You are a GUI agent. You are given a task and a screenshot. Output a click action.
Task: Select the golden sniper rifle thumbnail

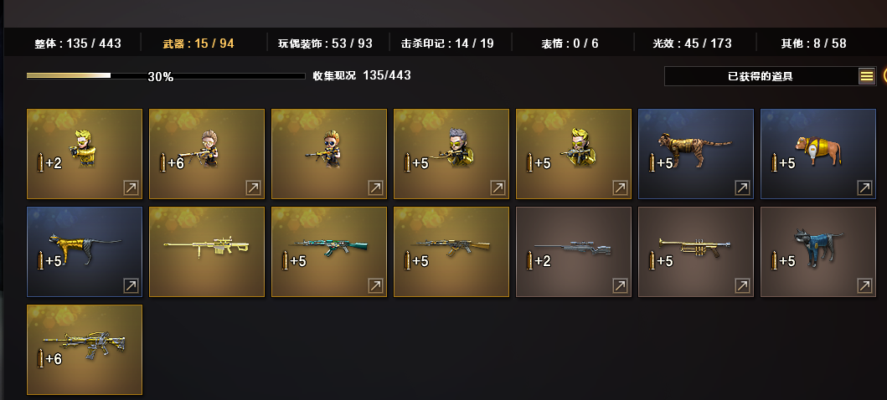click(207, 251)
